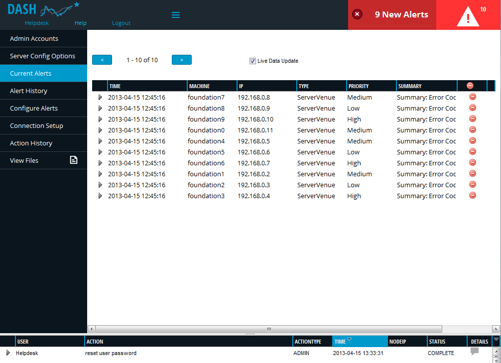The height and width of the screenshot is (363, 501).
Task: Select IP cell 192.168.0.10
Action: coord(255,119)
